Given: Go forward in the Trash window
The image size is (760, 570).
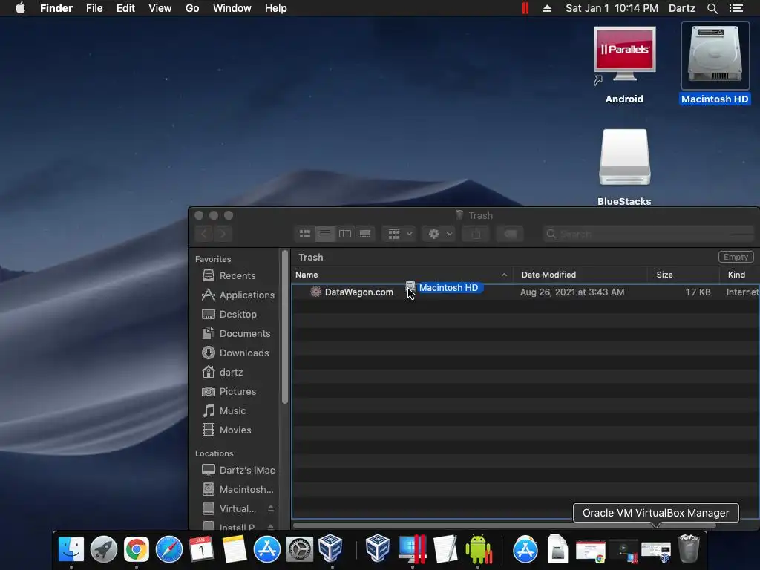Looking at the screenshot, I should 223,234.
